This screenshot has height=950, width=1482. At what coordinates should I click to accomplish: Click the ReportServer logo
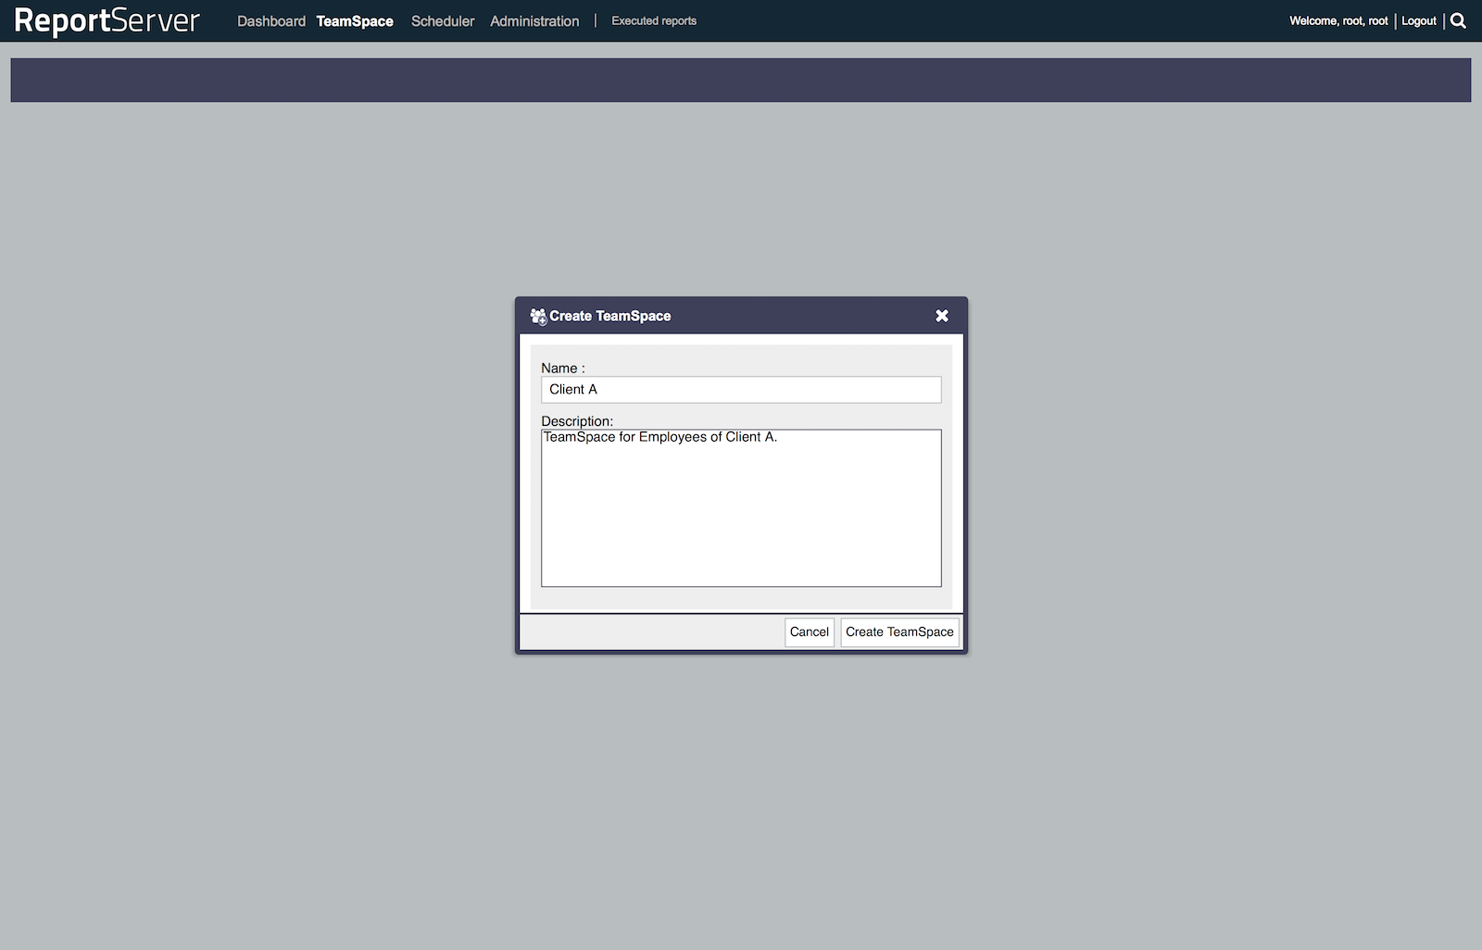coord(107,20)
